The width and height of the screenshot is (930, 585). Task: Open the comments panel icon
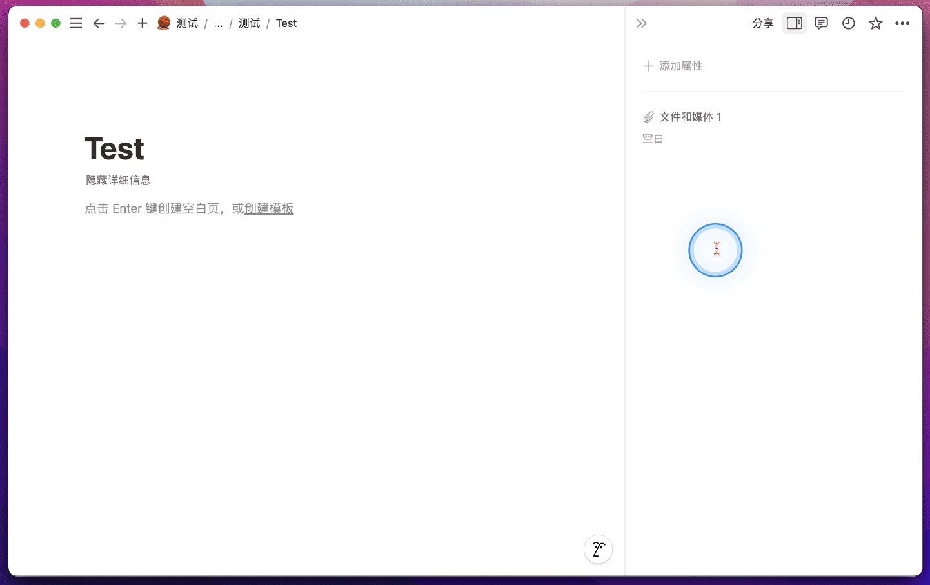pyautogui.click(x=821, y=23)
